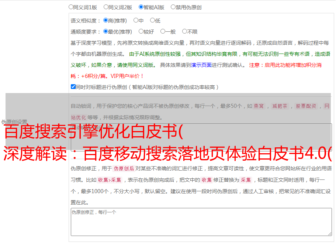This screenshot has height=243, width=336.
Task: Select the 同义词2版 radio option
Action: point(106,7)
